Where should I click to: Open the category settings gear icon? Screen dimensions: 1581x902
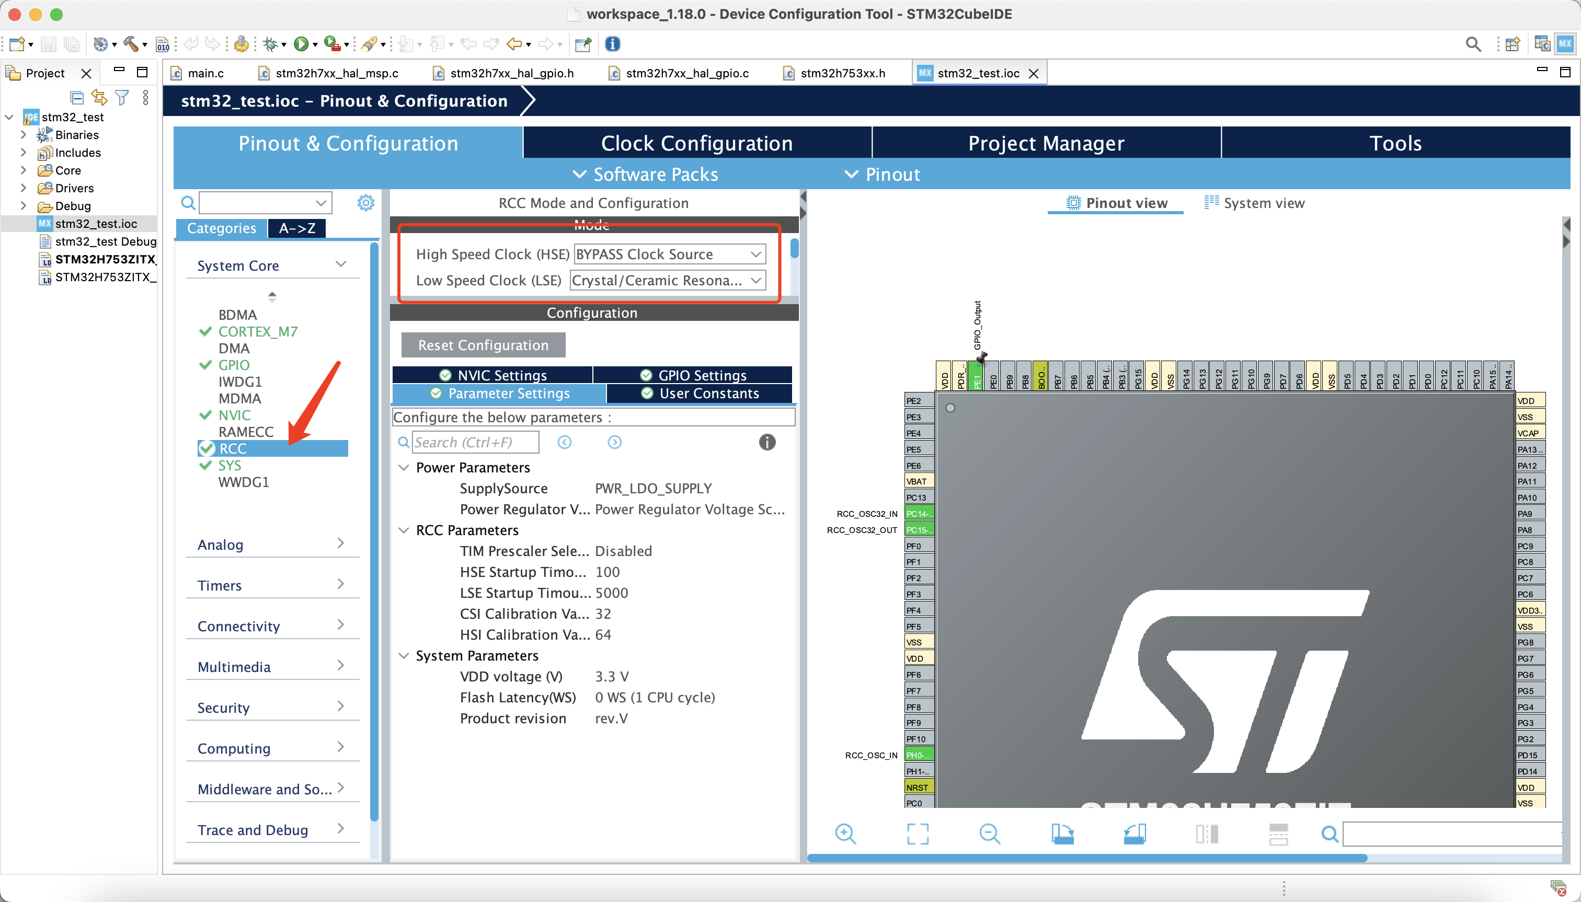tap(365, 203)
